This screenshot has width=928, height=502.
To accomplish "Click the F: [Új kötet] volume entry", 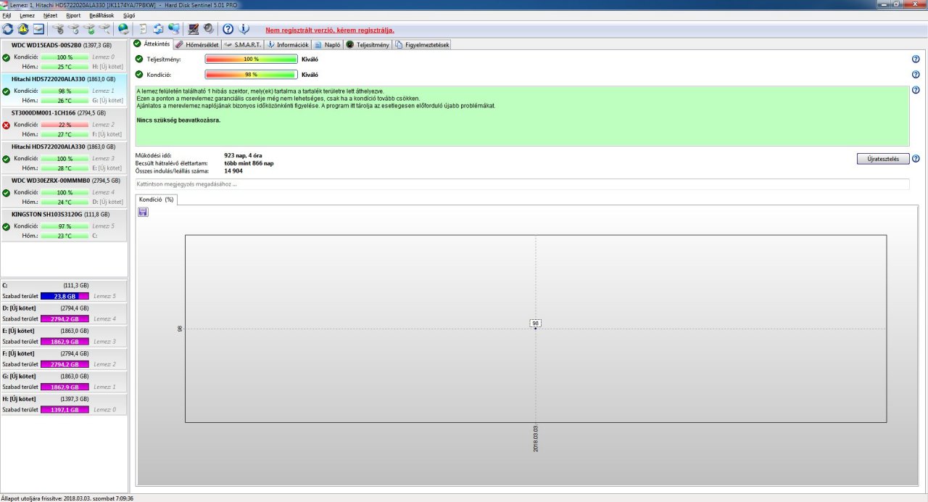I will [x=64, y=358].
